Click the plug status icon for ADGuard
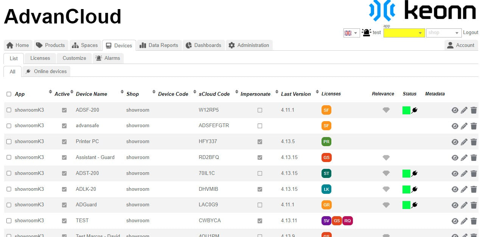 tap(414, 205)
